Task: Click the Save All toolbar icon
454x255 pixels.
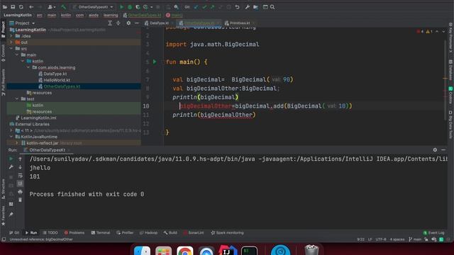Action: (13, 7)
